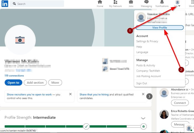Click second company logo on profile
The image size is (194, 133).
[105, 69]
